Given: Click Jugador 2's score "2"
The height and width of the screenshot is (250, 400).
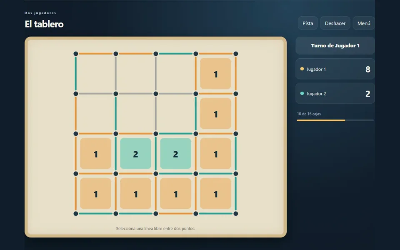Looking at the screenshot, I should (x=367, y=94).
